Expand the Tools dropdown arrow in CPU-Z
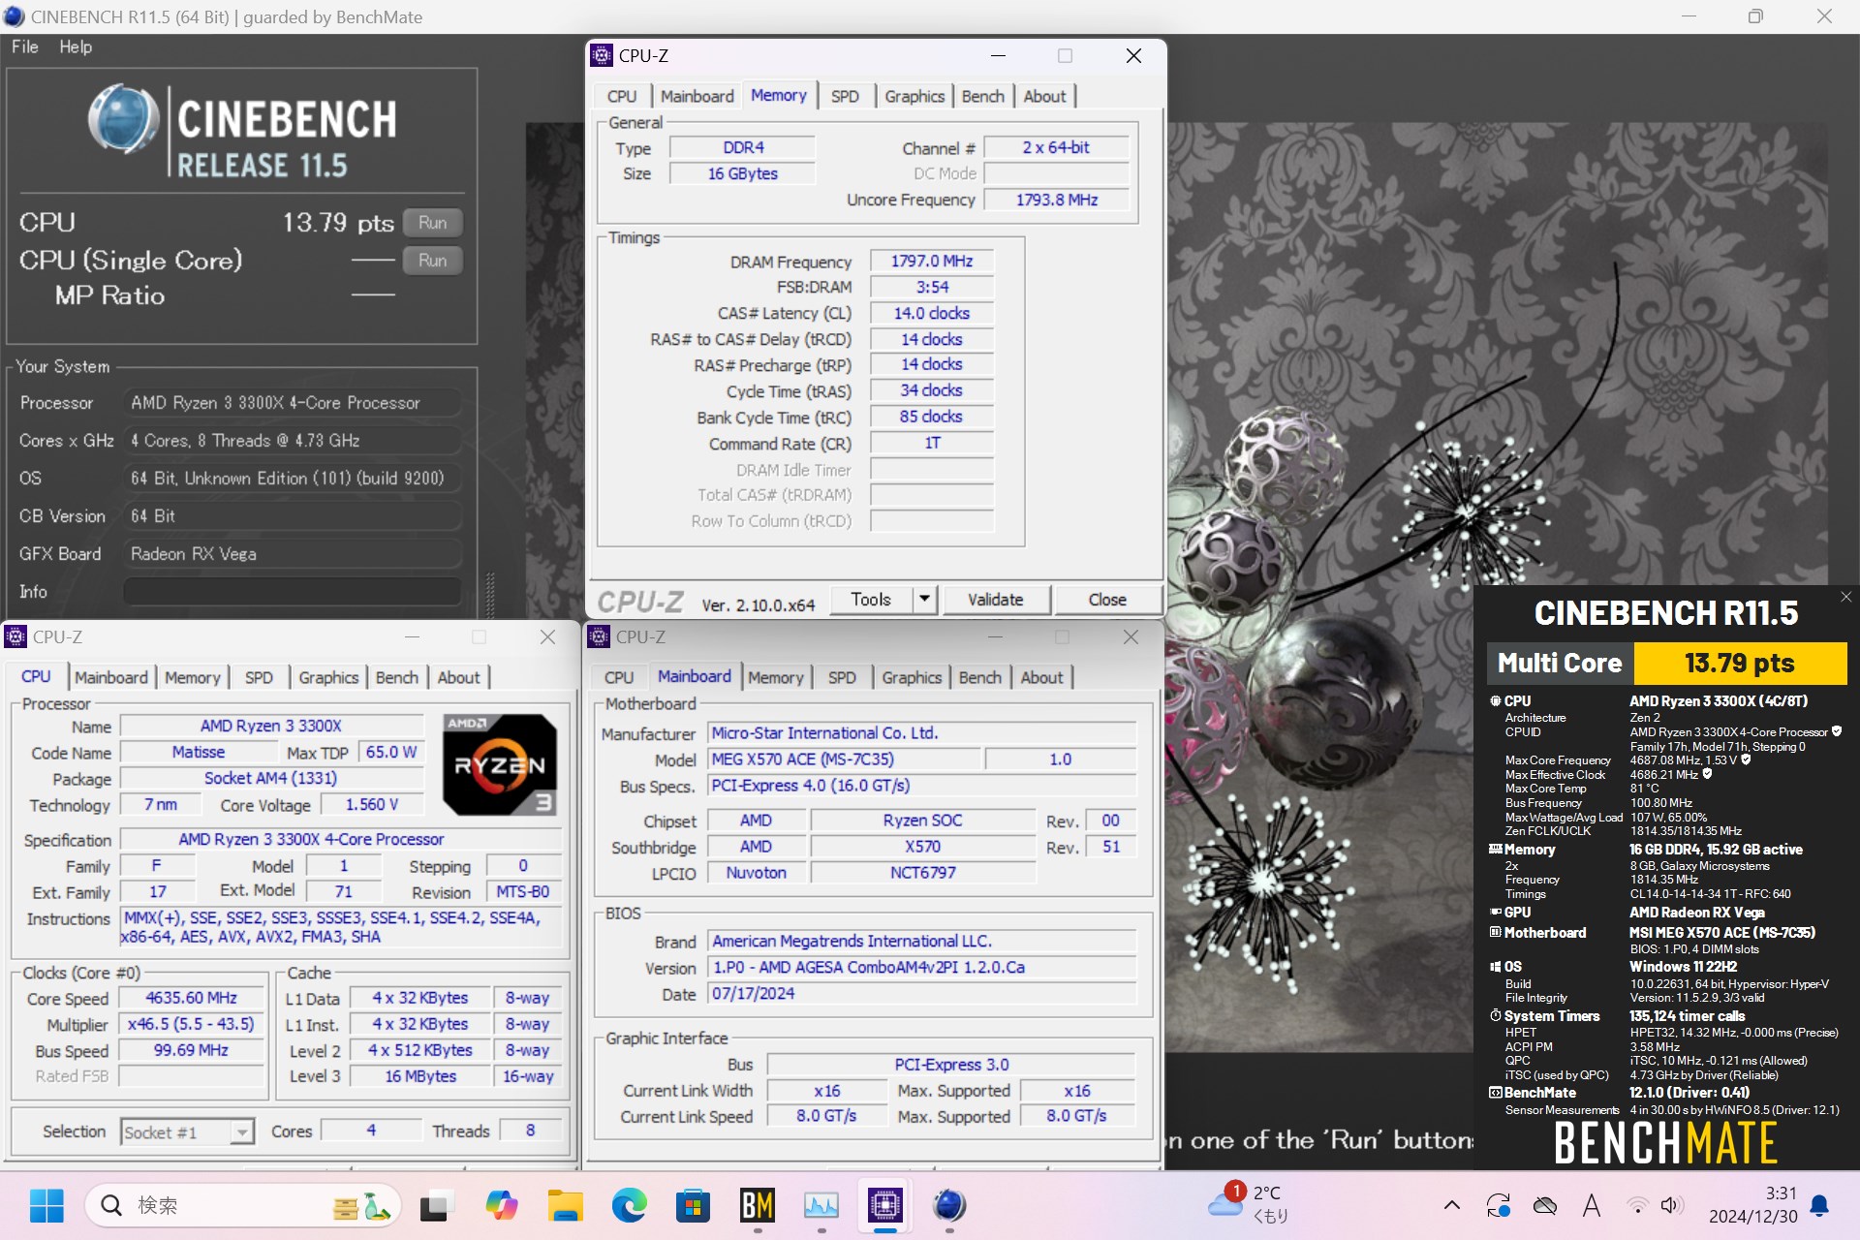 click(924, 600)
